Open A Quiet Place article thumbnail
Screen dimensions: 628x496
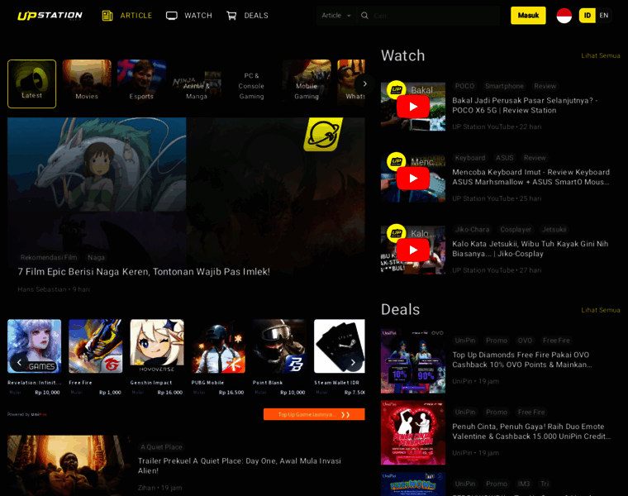(69, 465)
